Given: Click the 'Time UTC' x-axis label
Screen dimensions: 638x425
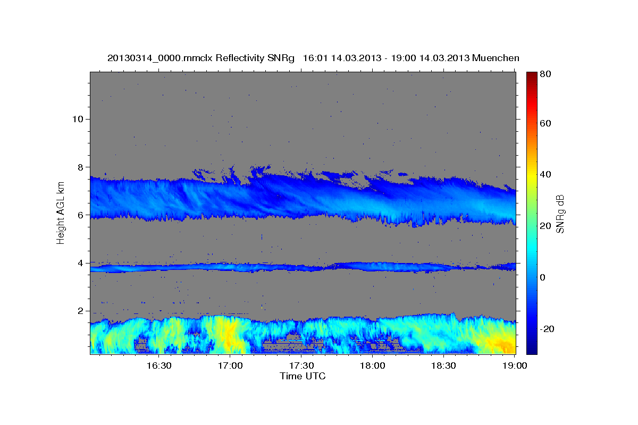Looking at the screenshot, I should point(303,376).
